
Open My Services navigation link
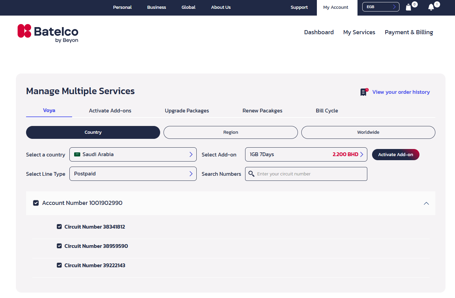tap(359, 32)
